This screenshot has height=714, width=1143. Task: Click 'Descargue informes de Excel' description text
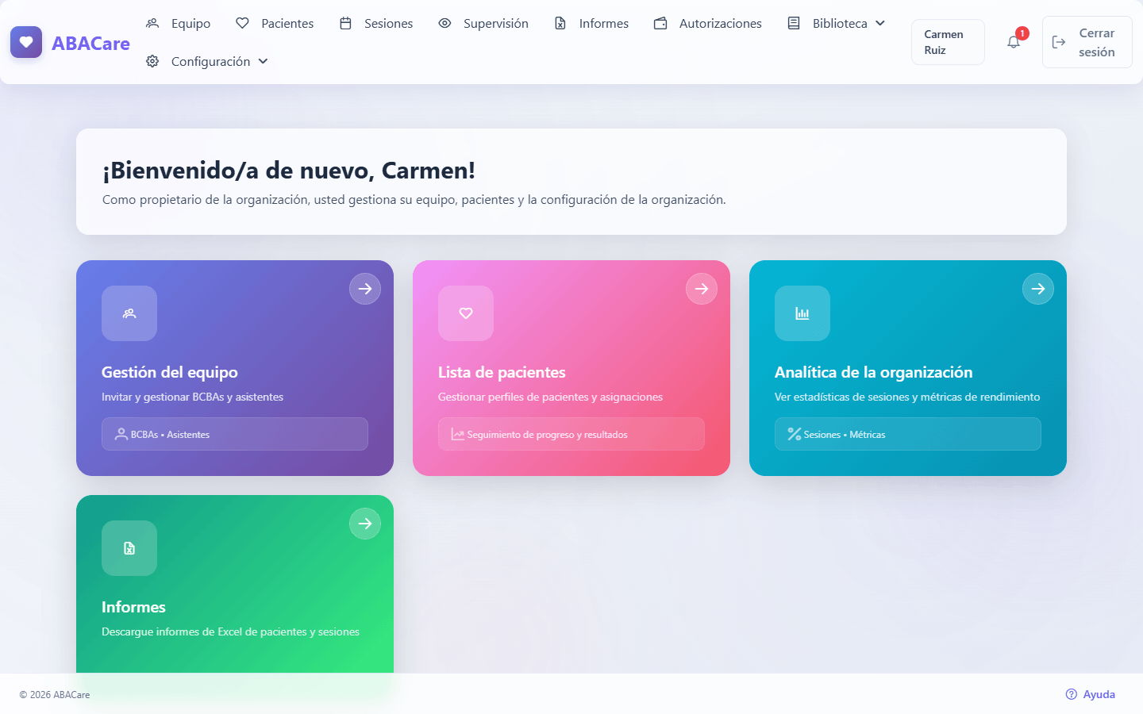(x=230, y=631)
